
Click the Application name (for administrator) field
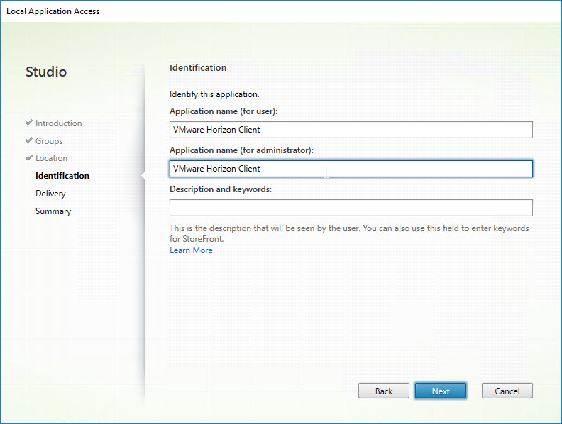[351, 169]
